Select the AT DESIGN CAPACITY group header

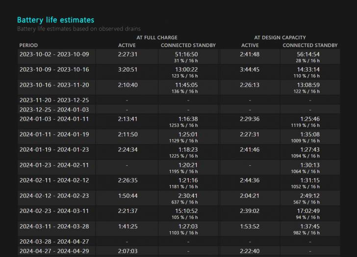280,37
